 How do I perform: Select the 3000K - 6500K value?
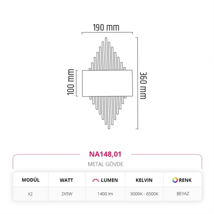[x=144, y=194]
